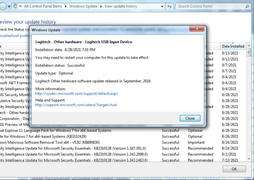Go to Windows Update breadcrumb
The image size is (254, 180).
(x=83, y=6)
